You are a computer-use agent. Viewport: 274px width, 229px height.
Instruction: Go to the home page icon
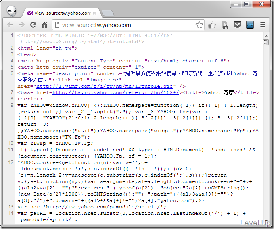[44, 25]
